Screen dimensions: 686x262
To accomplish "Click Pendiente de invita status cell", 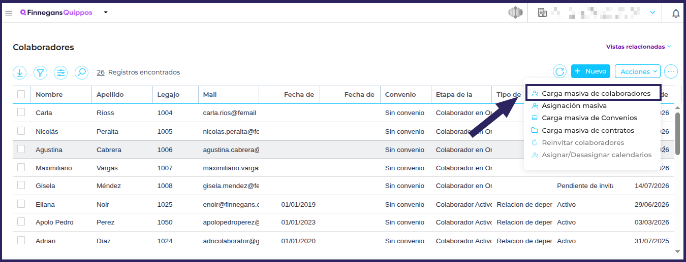I will (x=585, y=186).
